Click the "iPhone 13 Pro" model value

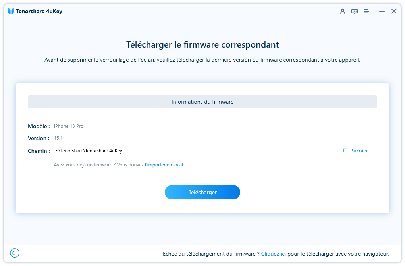[69, 126]
